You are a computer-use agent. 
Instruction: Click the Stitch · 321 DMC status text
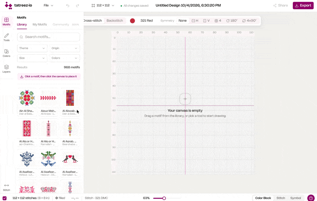coord(96,198)
